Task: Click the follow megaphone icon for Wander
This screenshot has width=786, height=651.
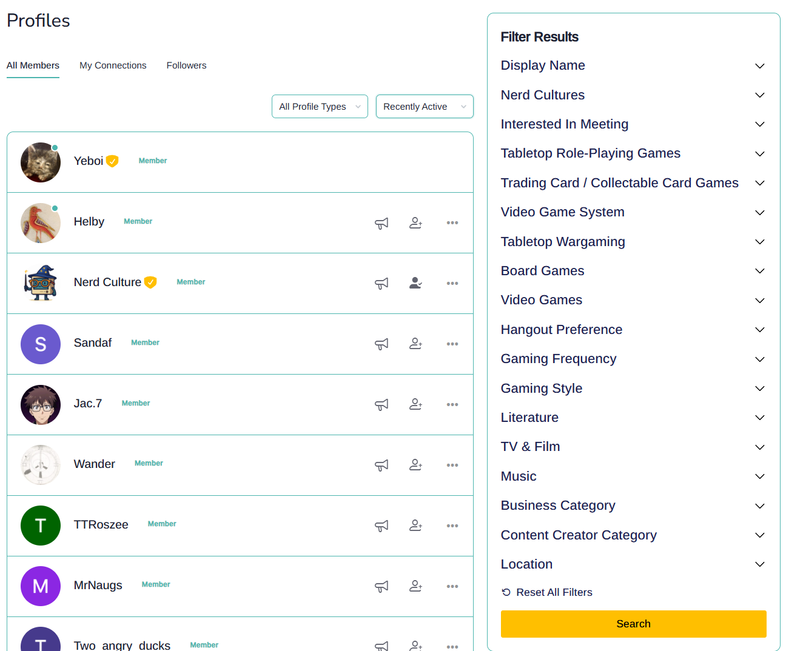Action: [381, 465]
